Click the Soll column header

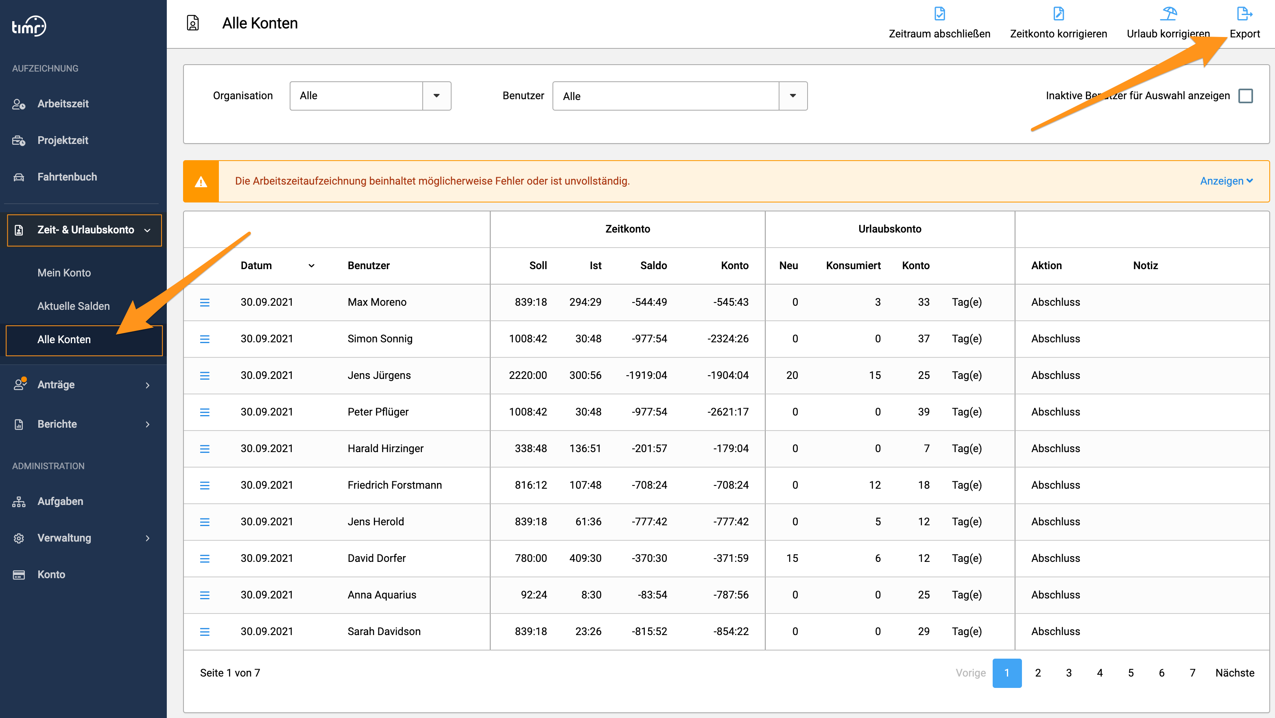[x=538, y=265]
